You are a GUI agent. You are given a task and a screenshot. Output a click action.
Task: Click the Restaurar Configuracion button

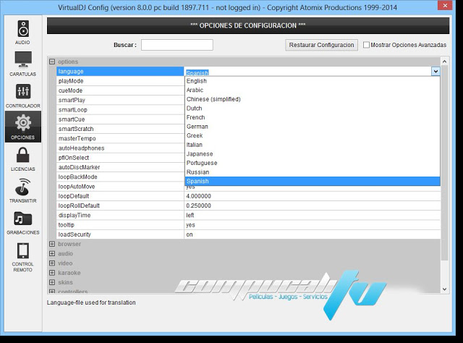coord(321,45)
